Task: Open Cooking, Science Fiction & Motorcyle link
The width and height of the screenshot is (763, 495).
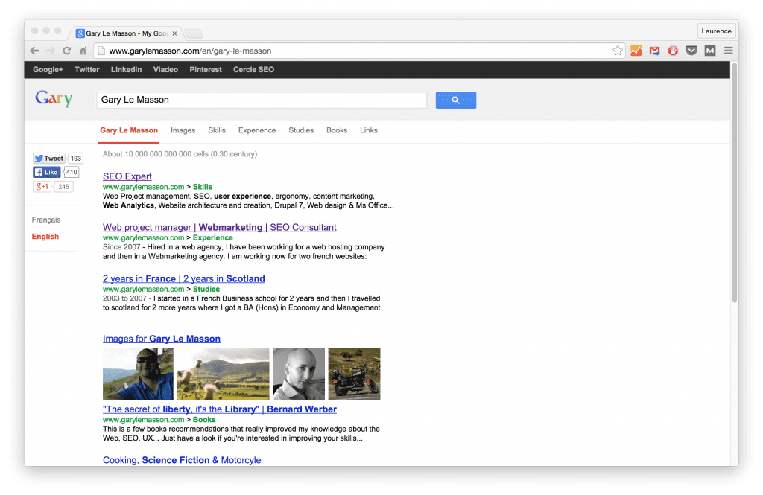Action: 182,460
